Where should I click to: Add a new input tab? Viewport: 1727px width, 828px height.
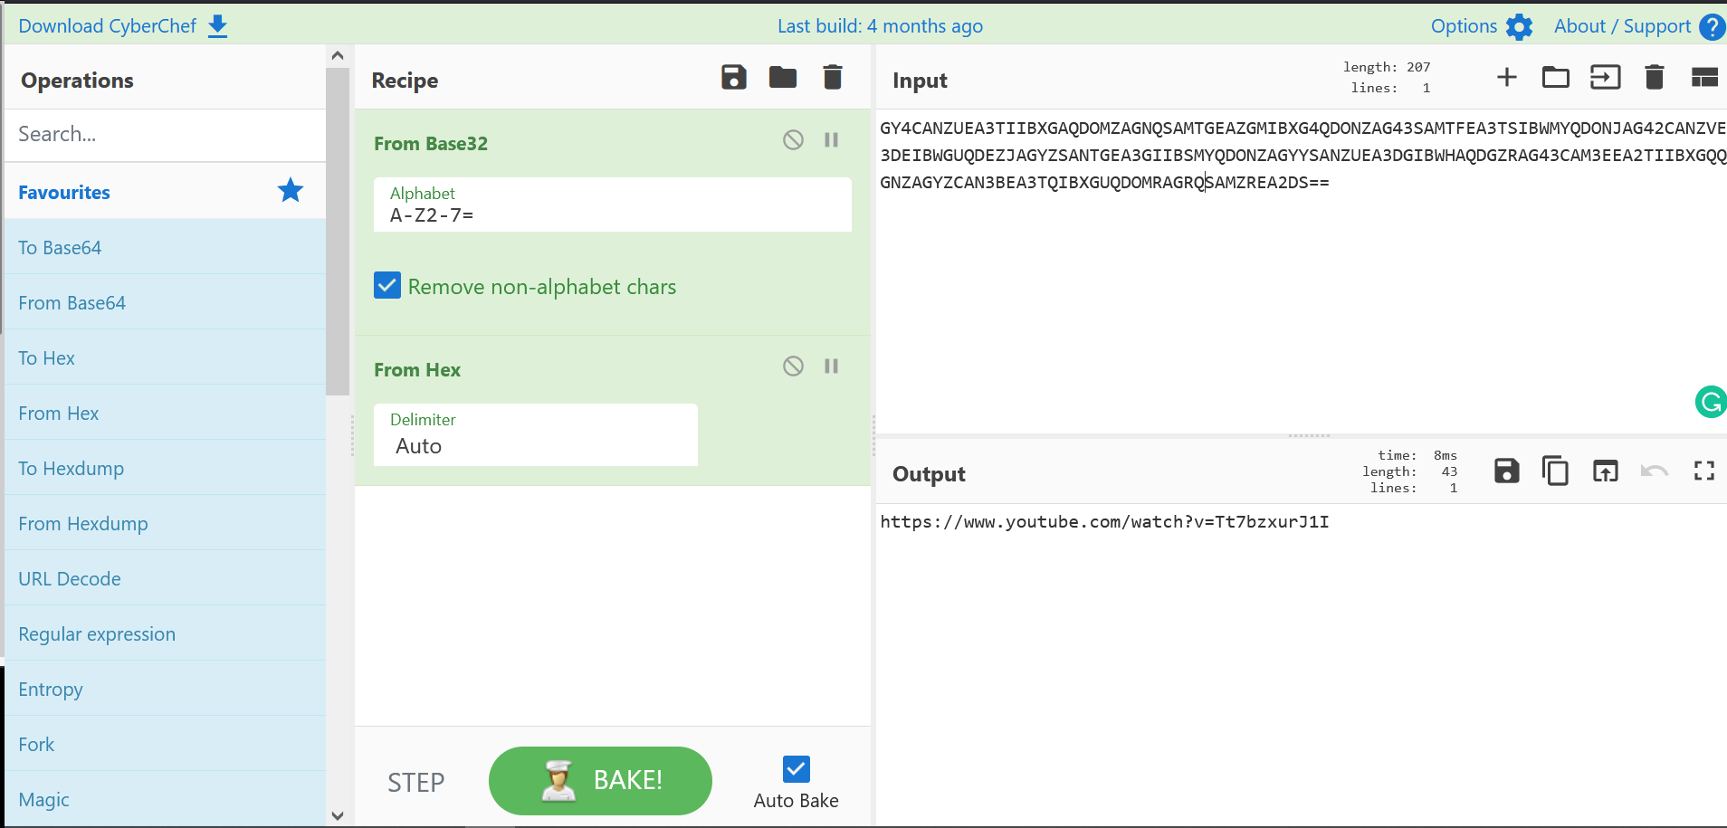click(x=1507, y=78)
